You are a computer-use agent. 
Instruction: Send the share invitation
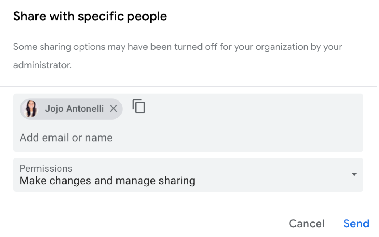point(356,224)
